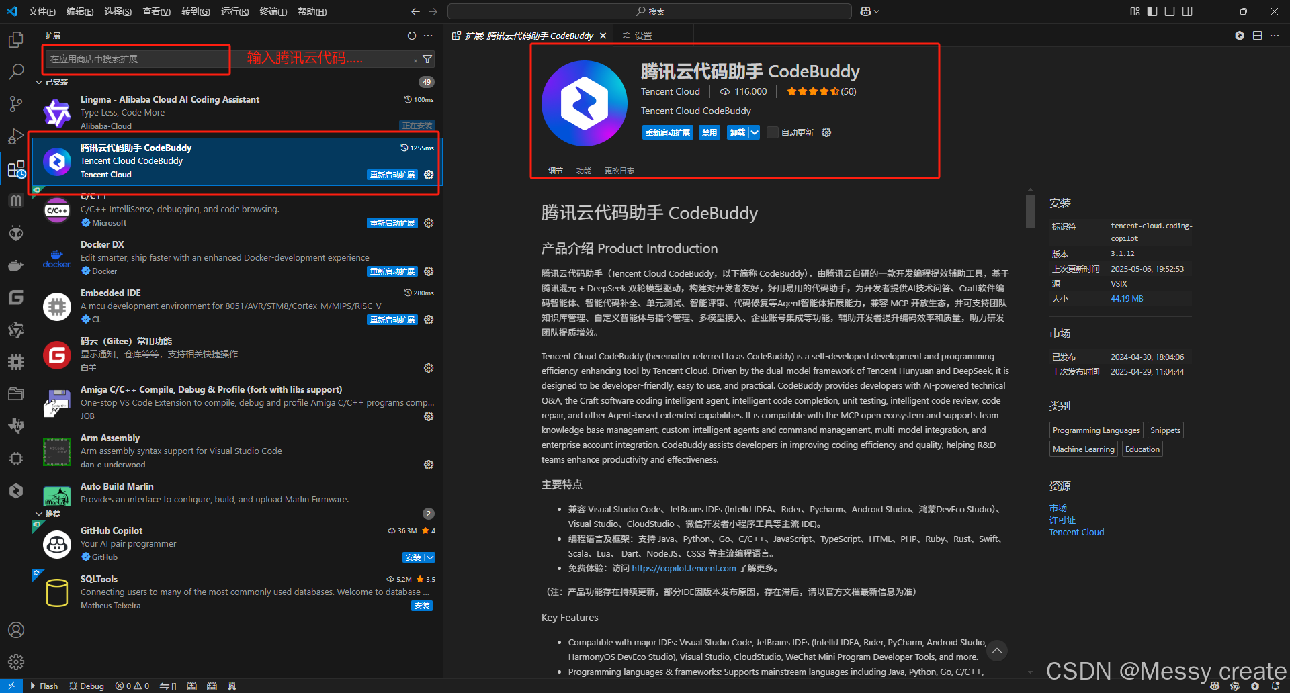Collapse the 已安装 section
The width and height of the screenshot is (1290, 693).
[x=39, y=82]
